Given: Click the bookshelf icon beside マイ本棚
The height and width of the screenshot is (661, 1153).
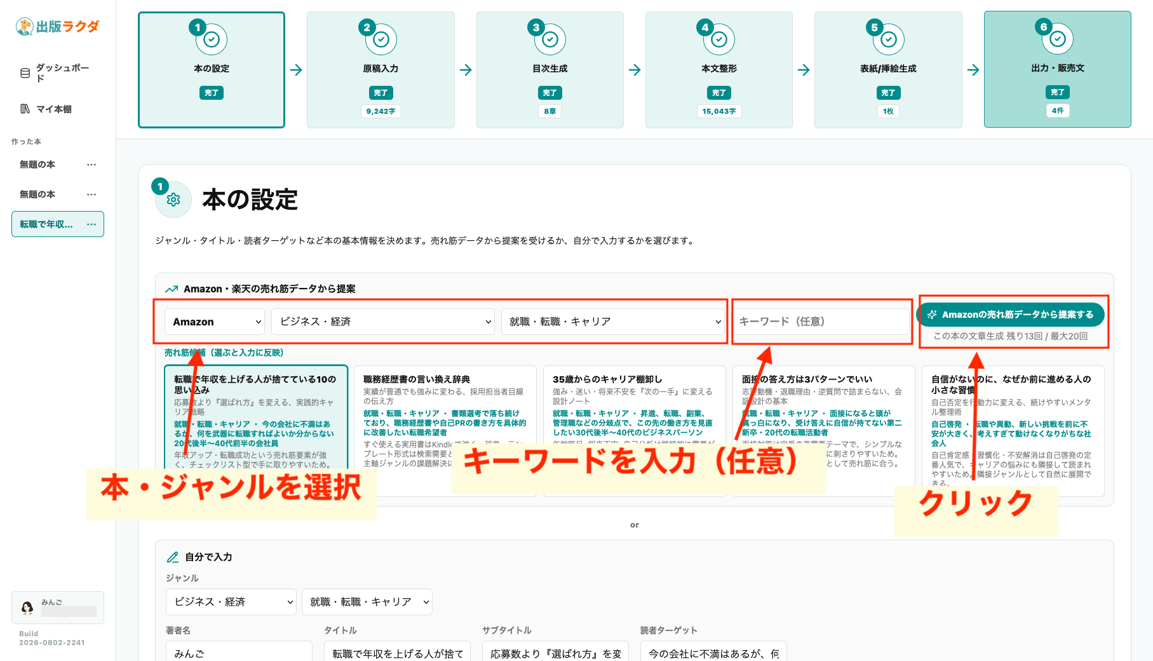Looking at the screenshot, I should (25, 109).
